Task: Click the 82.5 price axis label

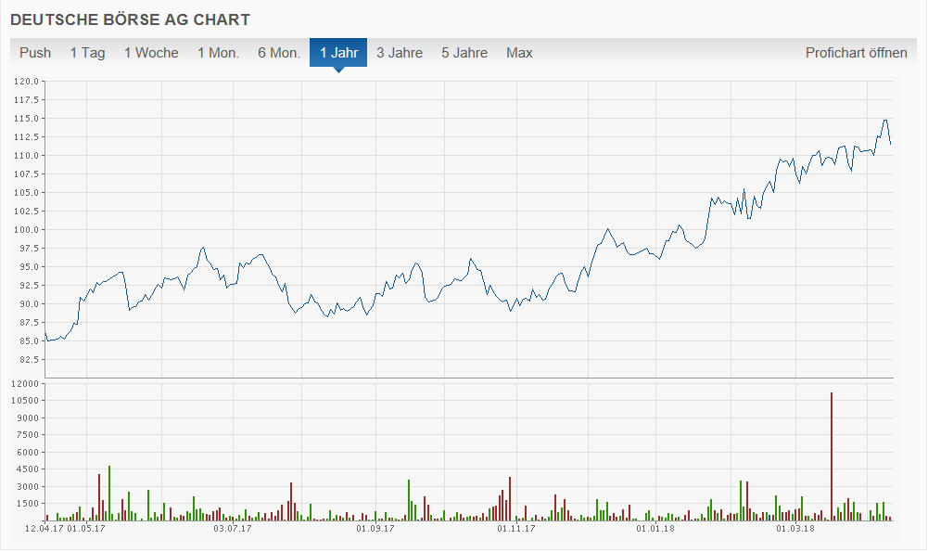Action: pyautogui.click(x=29, y=360)
